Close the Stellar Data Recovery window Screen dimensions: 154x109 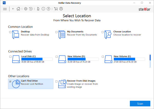[x=150, y=3]
